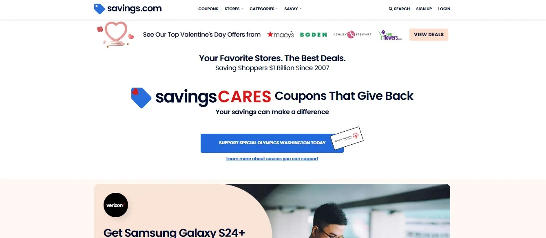Open the Boden brand logo
Screen dimensions: 546x238
(314, 35)
